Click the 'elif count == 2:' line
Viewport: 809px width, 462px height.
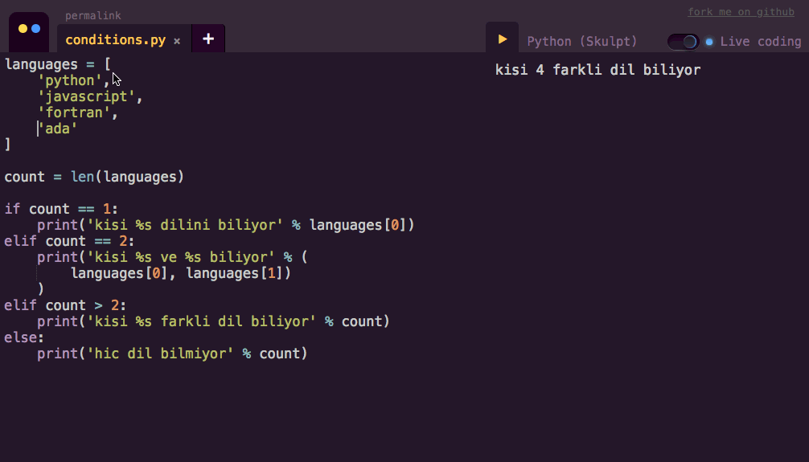(69, 241)
